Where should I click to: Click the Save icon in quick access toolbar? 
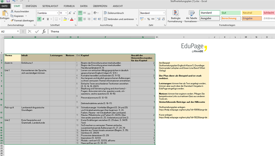tap(8, 1)
